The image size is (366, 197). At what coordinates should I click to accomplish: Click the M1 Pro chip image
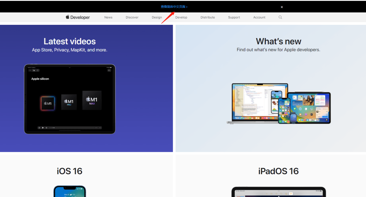click(x=69, y=102)
